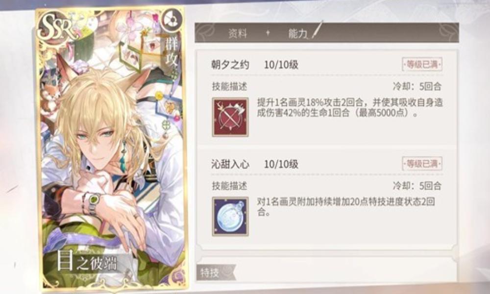Open the 沁甜入心 blue orb skill icon
Screen dimensions: 490x294
(x=230, y=216)
